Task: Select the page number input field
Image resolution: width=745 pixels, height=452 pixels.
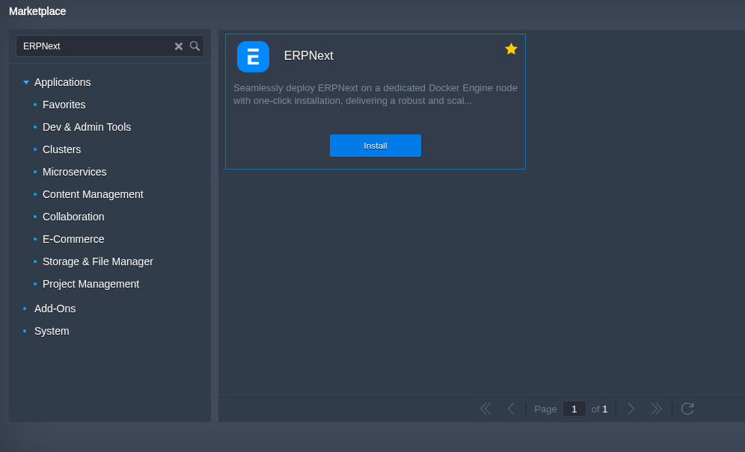Action: tap(574, 409)
